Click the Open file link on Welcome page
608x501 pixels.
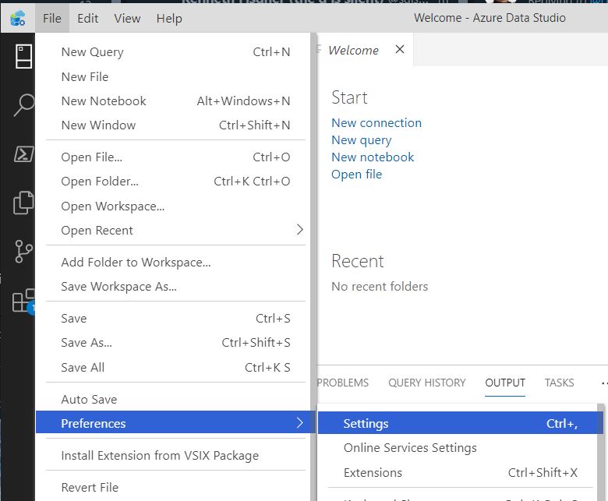tap(356, 174)
